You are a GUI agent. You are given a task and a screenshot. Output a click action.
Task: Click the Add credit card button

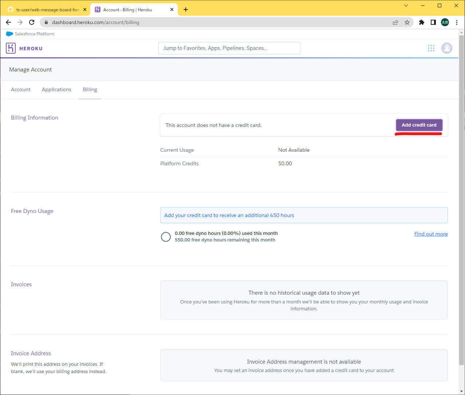click(419, 125)
